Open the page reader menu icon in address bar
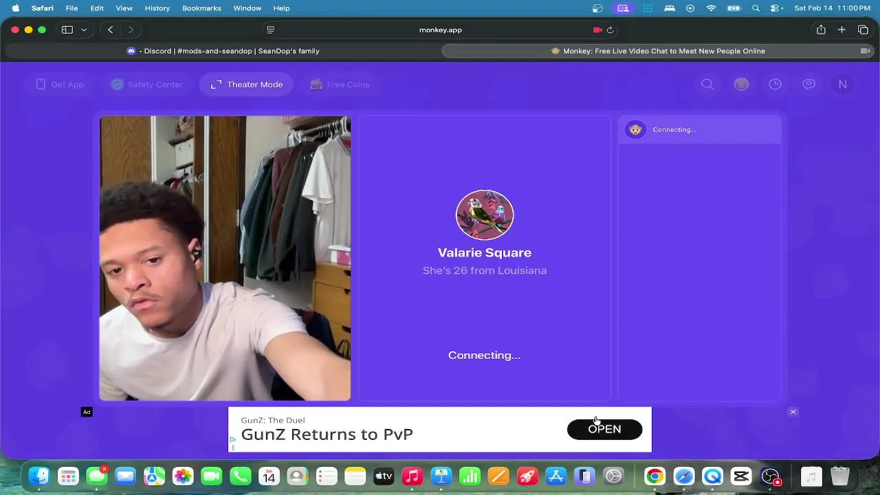This screenshot has width=880, height=495. pyautogui.click(x=271, y=30)
